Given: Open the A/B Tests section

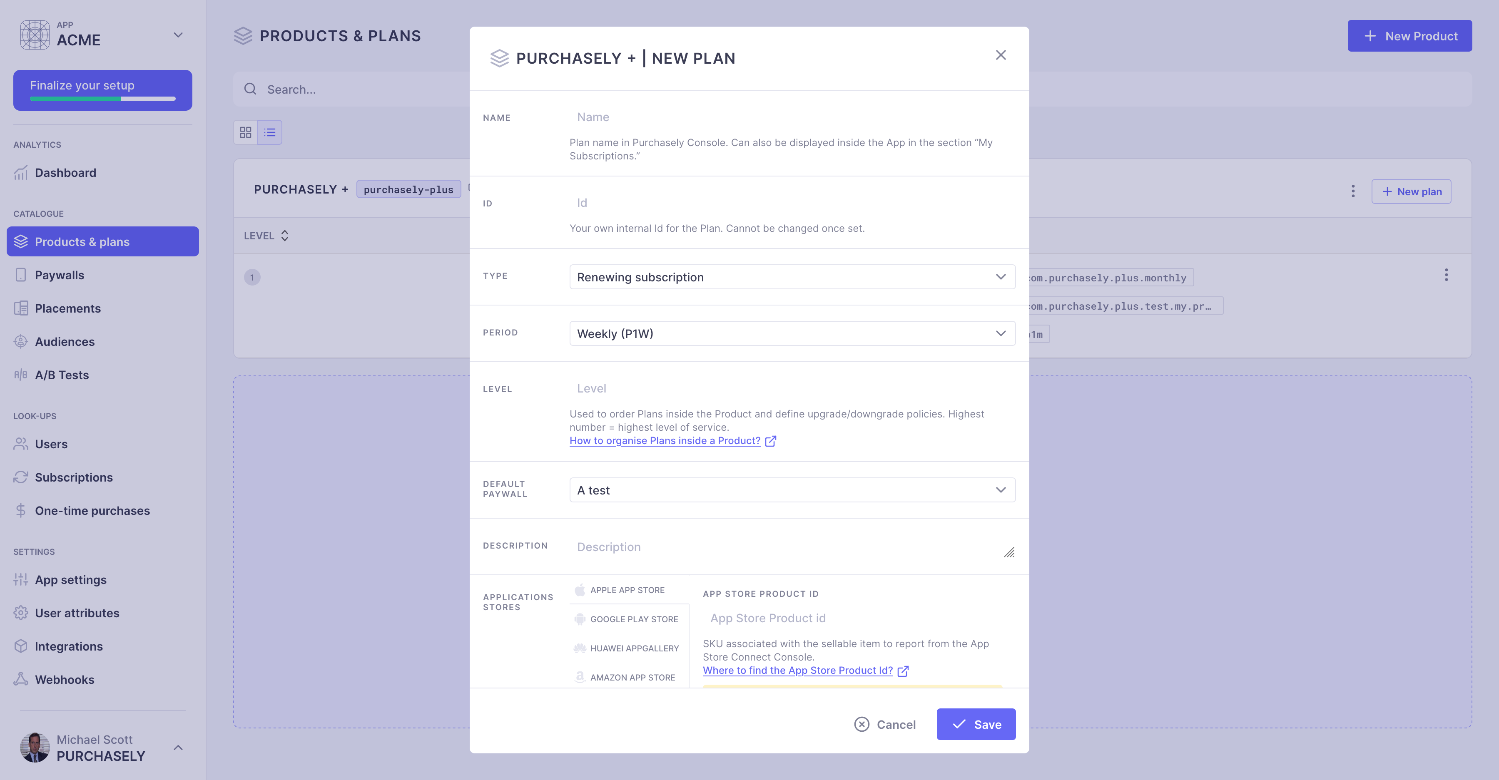Looking at the screenshot, I should coord(62,375).
